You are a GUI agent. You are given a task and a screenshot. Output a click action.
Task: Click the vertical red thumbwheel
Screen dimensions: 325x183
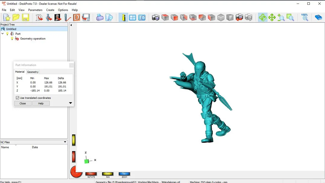[x=74, y=156]
